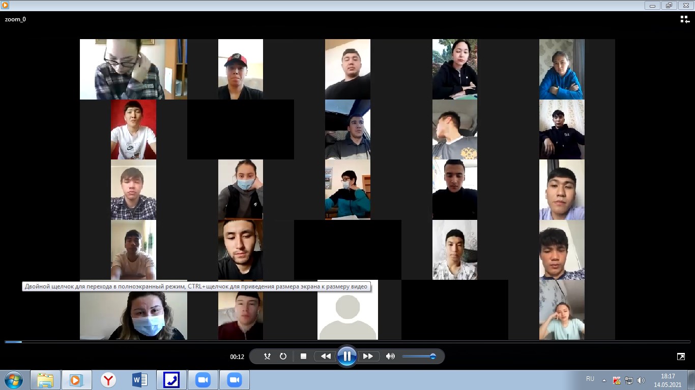Viewport: 695px width, 390px height.
Task: Turn on shuffle in the player
Action: tap(267, 356)
